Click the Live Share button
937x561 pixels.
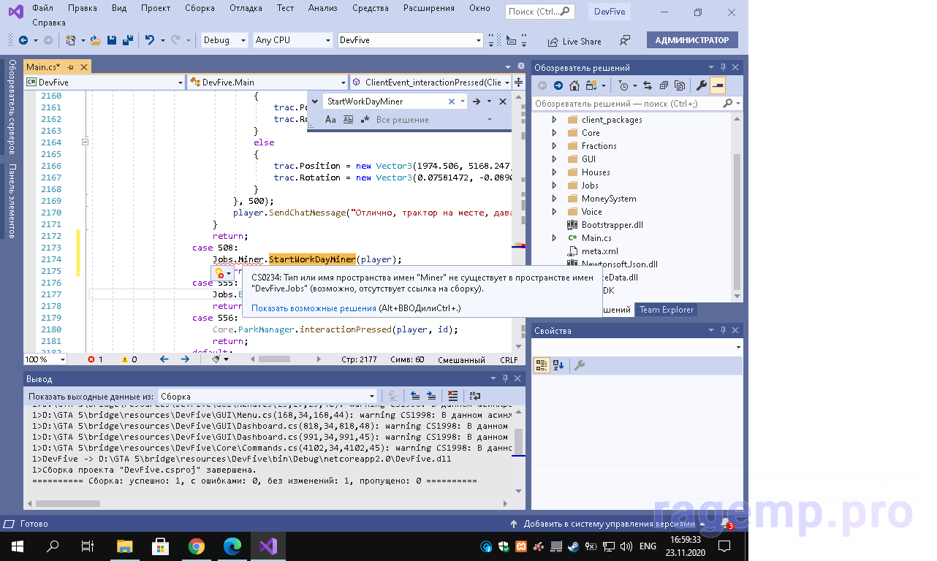pos(574,42)
